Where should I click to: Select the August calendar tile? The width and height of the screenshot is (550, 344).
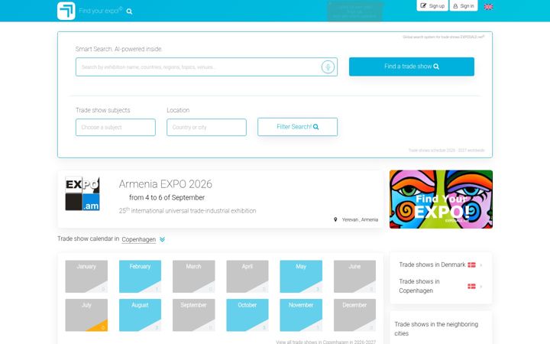(x=140, y=315)
